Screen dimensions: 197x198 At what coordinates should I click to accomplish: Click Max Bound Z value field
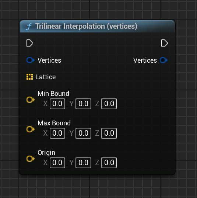[x=109, y=133]
